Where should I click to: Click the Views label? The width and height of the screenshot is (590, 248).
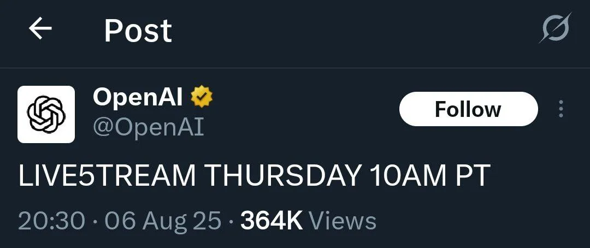343,221
